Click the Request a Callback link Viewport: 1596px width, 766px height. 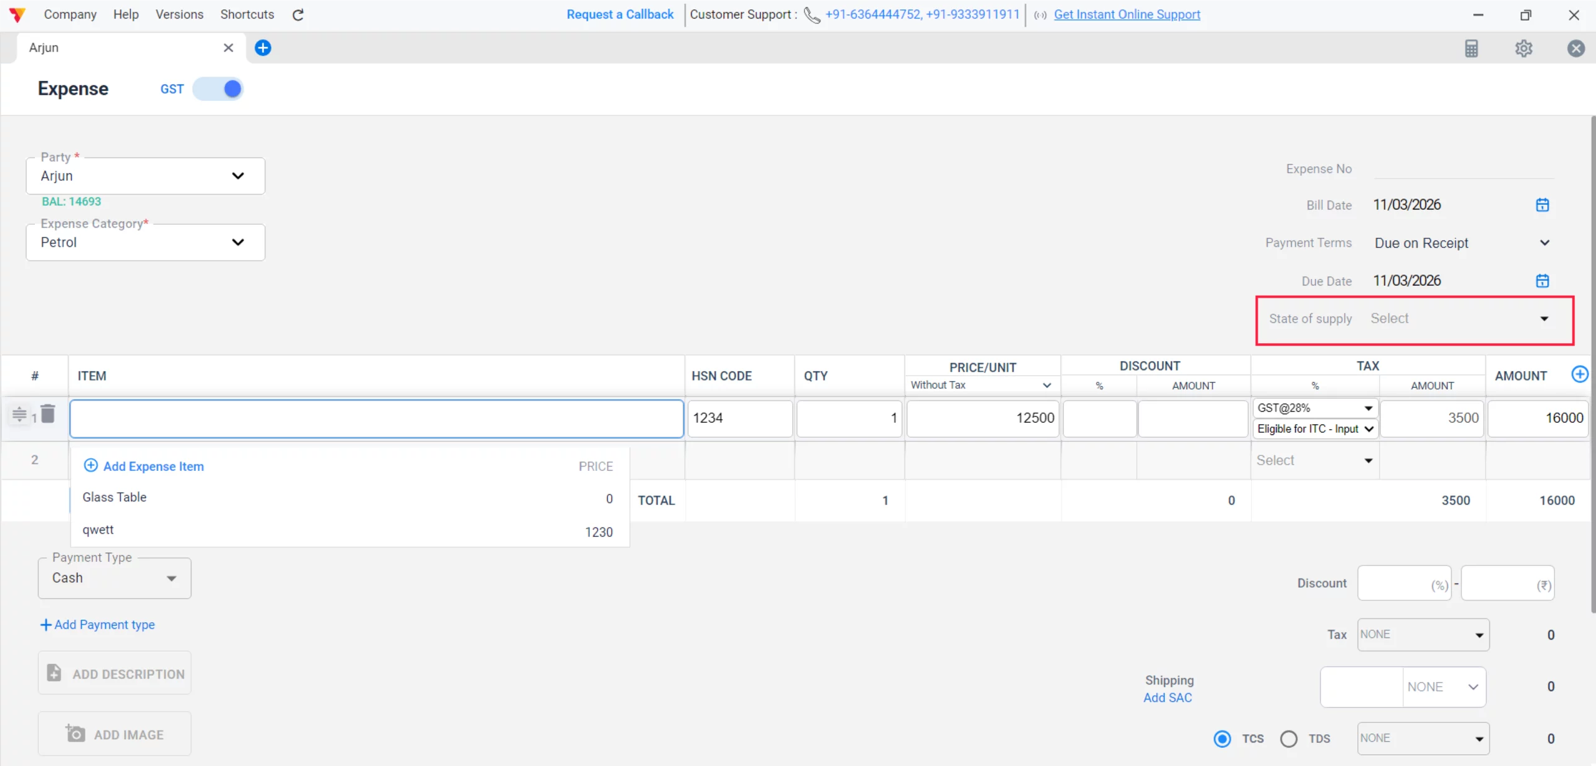point(619,14)
